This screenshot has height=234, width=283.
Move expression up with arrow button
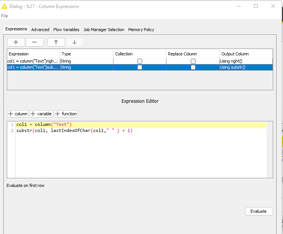tap(56, 42)
